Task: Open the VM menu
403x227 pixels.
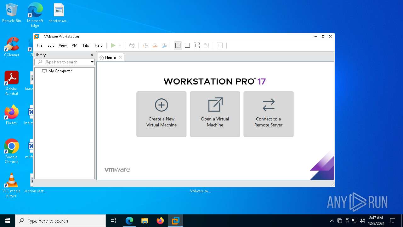Action: coord(75,45)
